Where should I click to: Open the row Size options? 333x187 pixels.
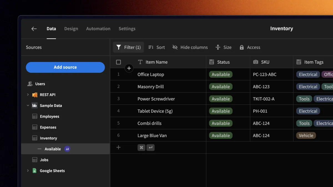(223, 47)
